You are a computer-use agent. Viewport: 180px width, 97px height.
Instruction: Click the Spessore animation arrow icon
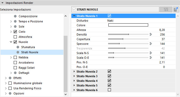[x=151, y=44]
